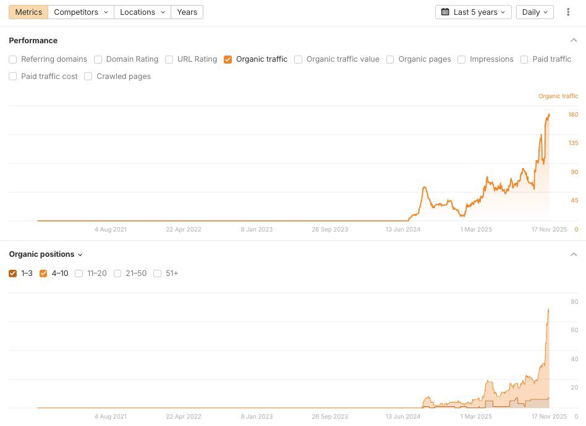Enable the Crawled pages checkbox

[x=88, y=77]
